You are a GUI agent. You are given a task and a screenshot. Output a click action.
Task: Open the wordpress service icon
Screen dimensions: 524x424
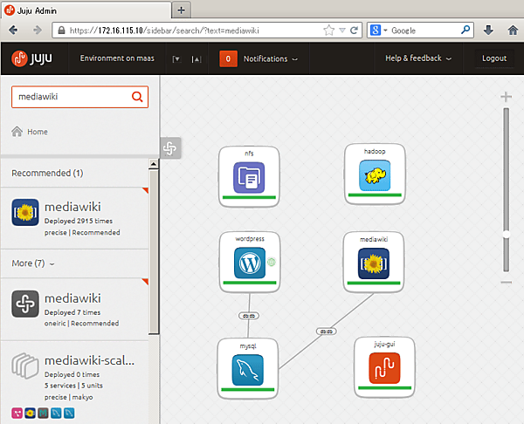click(x=250, y=263)
